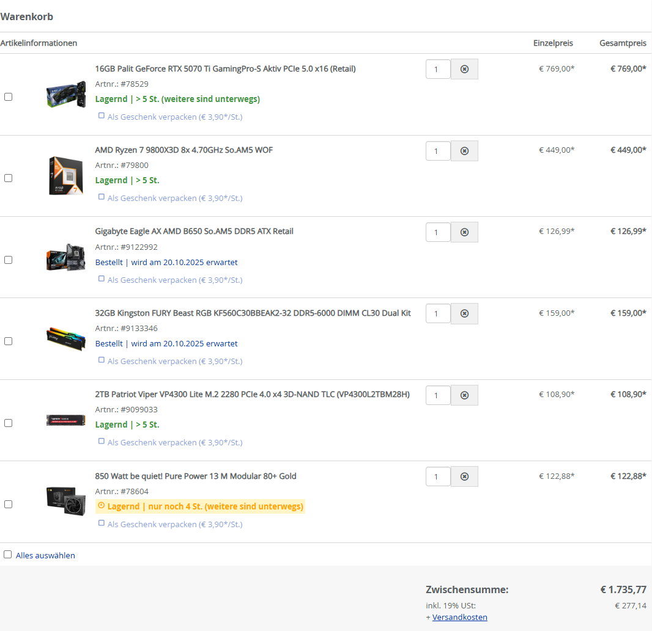Edit quantity field of be quiet! Pure Power
Viewport: 652px width, 631px height.
[x=439, y=476]
